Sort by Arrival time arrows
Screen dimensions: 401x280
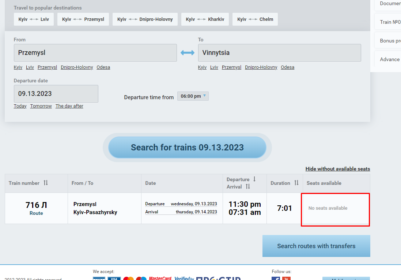point(248,187)
